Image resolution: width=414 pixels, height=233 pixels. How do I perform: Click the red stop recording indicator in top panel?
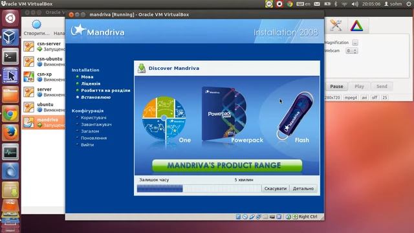click(x=279, y=4)
